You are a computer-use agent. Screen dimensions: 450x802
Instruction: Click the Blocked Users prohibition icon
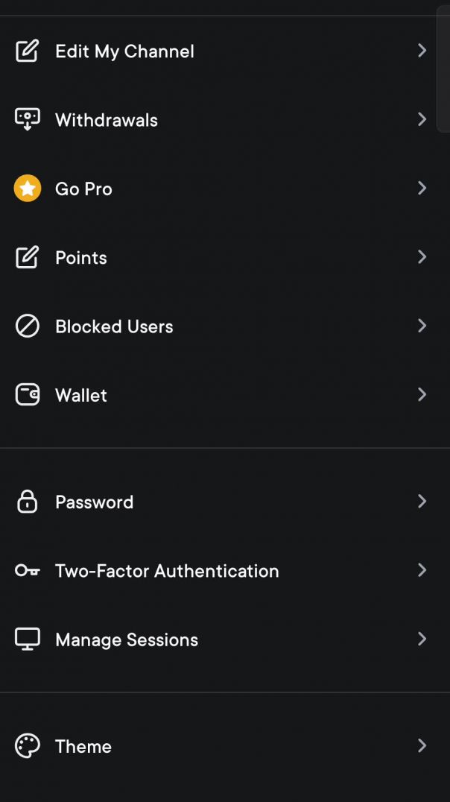point(28,326)
